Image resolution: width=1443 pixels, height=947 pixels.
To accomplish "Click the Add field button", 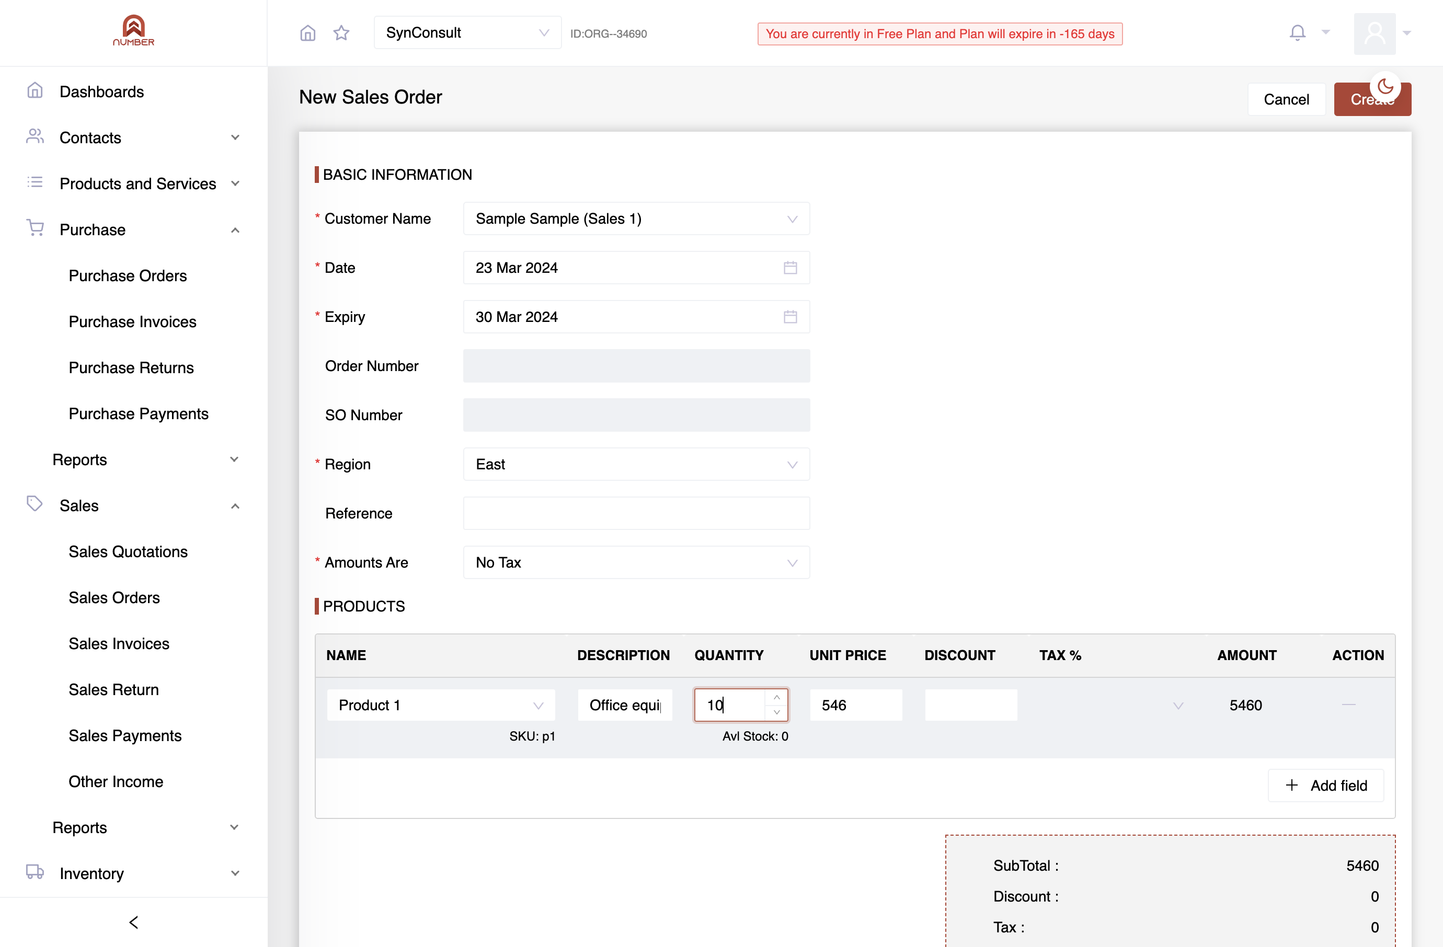I will [x=1326, y=785].
